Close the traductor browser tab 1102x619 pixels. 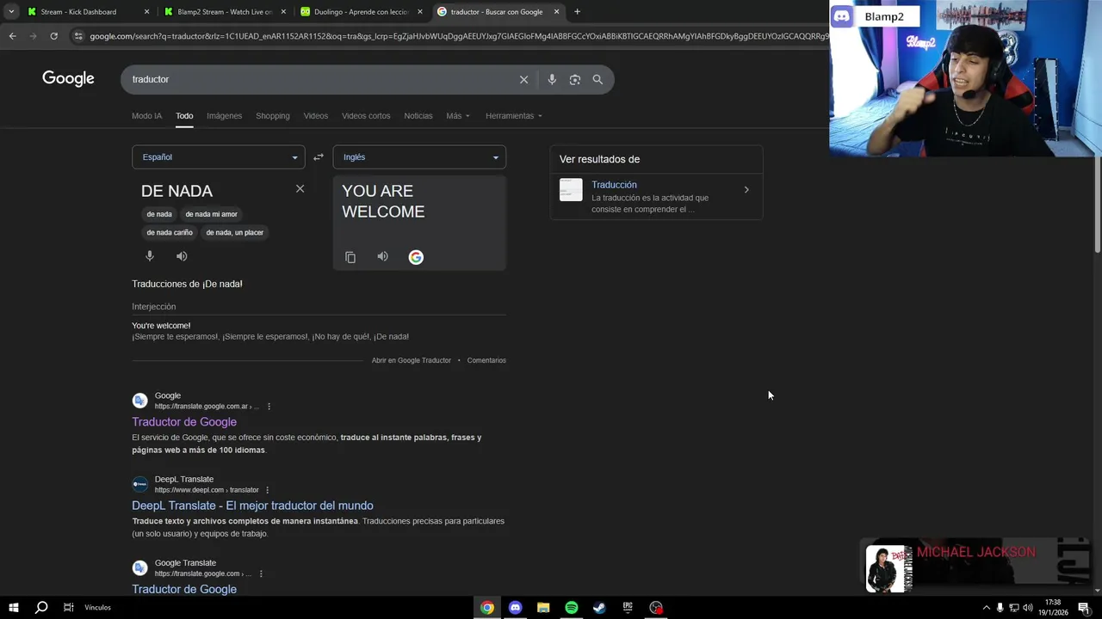556,12
